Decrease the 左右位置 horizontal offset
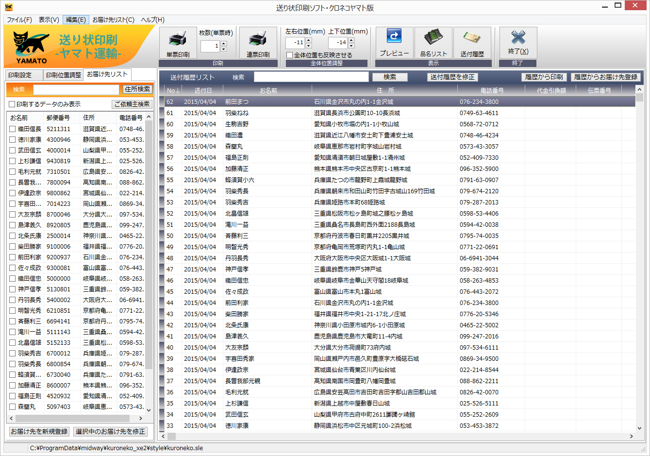This screenshot has height=456, width=650. coord(309,45)
